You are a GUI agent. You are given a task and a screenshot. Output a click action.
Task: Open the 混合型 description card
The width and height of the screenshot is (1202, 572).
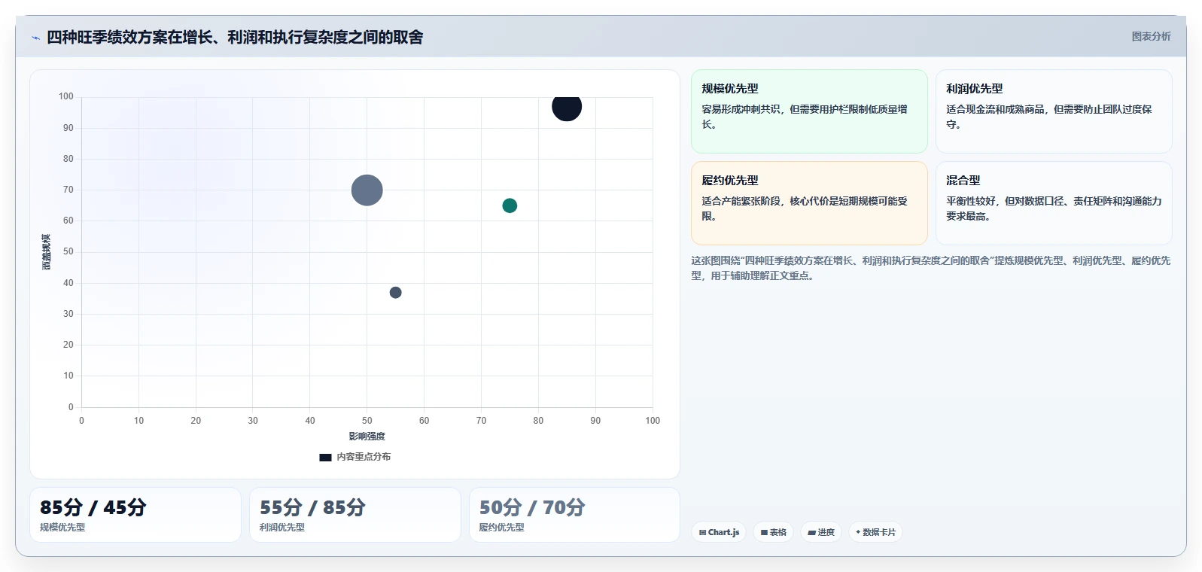coord(1054,203)
